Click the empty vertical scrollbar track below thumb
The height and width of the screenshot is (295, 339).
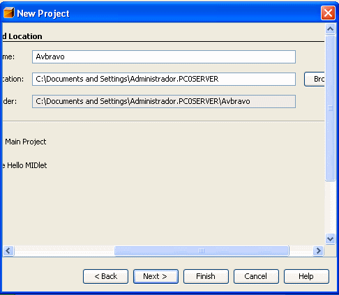point(330,207)
